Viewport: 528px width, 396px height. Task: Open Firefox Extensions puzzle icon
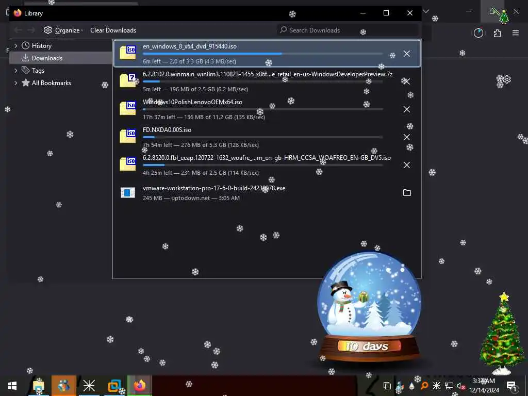pos(497,32)
